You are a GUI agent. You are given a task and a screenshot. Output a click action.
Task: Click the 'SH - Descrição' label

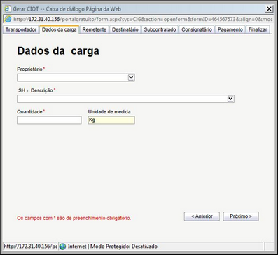click(x=36, y=90)
